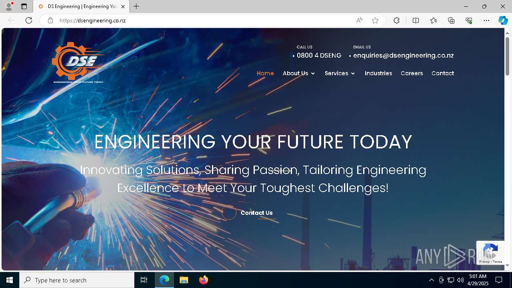The height and width of the screenshot is (288, 512).
Task: Click the "CALL US" label
Action: pyautogui.click(x=304, y=47)
